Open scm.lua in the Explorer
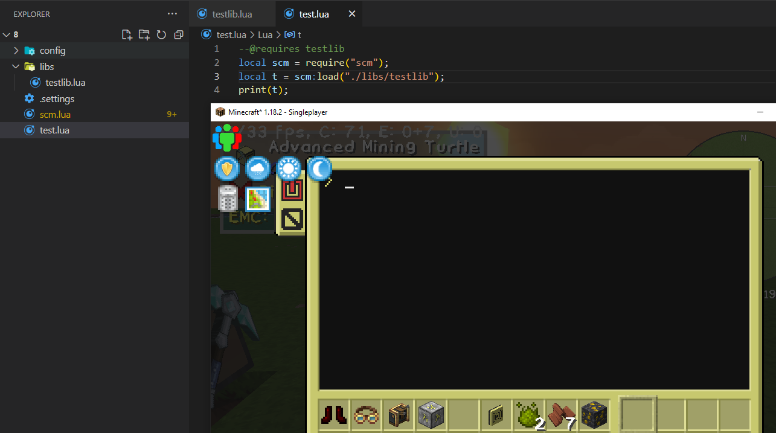This screenshot has width=776, height=433. [x=55, y=114]
